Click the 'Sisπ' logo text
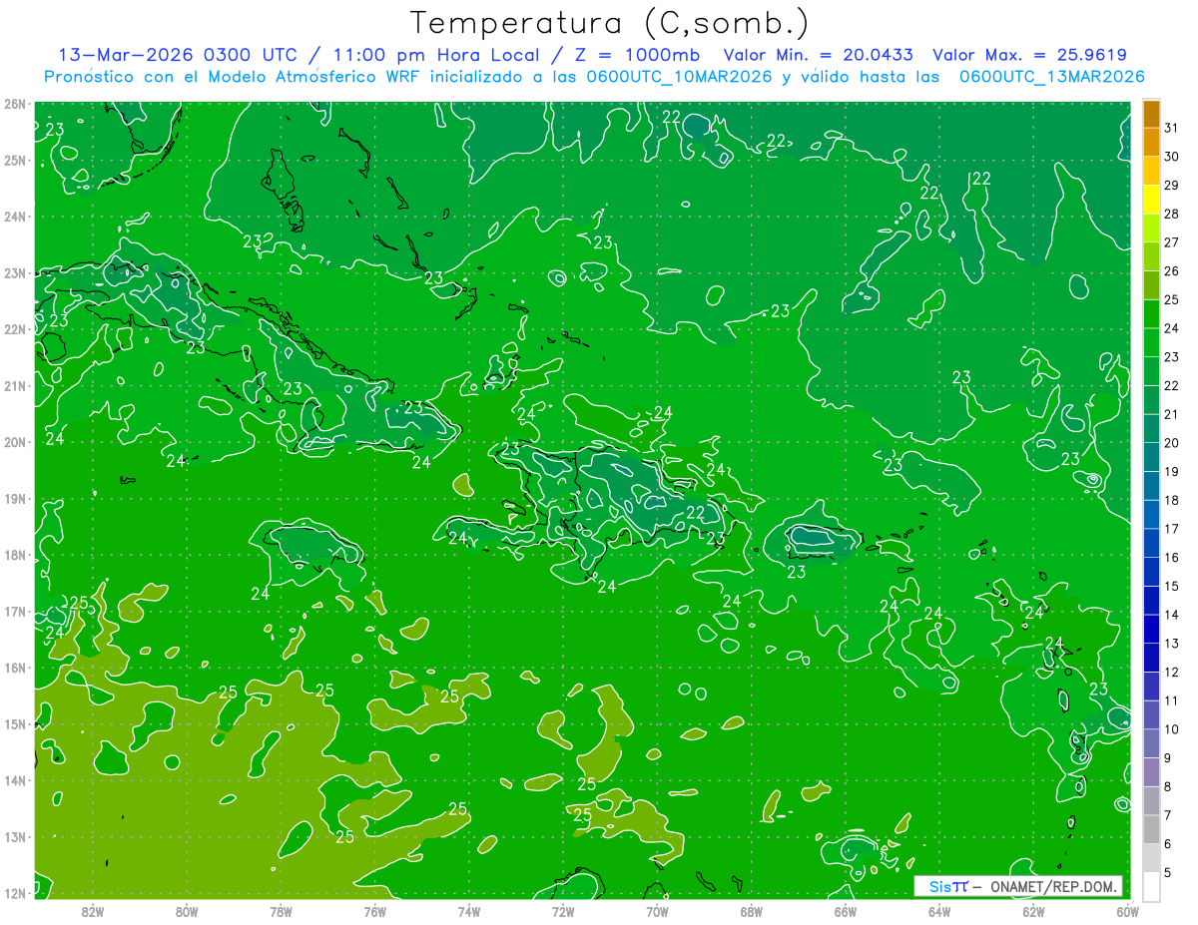Screen dimensions: 1198x925 tap(947, 886)
